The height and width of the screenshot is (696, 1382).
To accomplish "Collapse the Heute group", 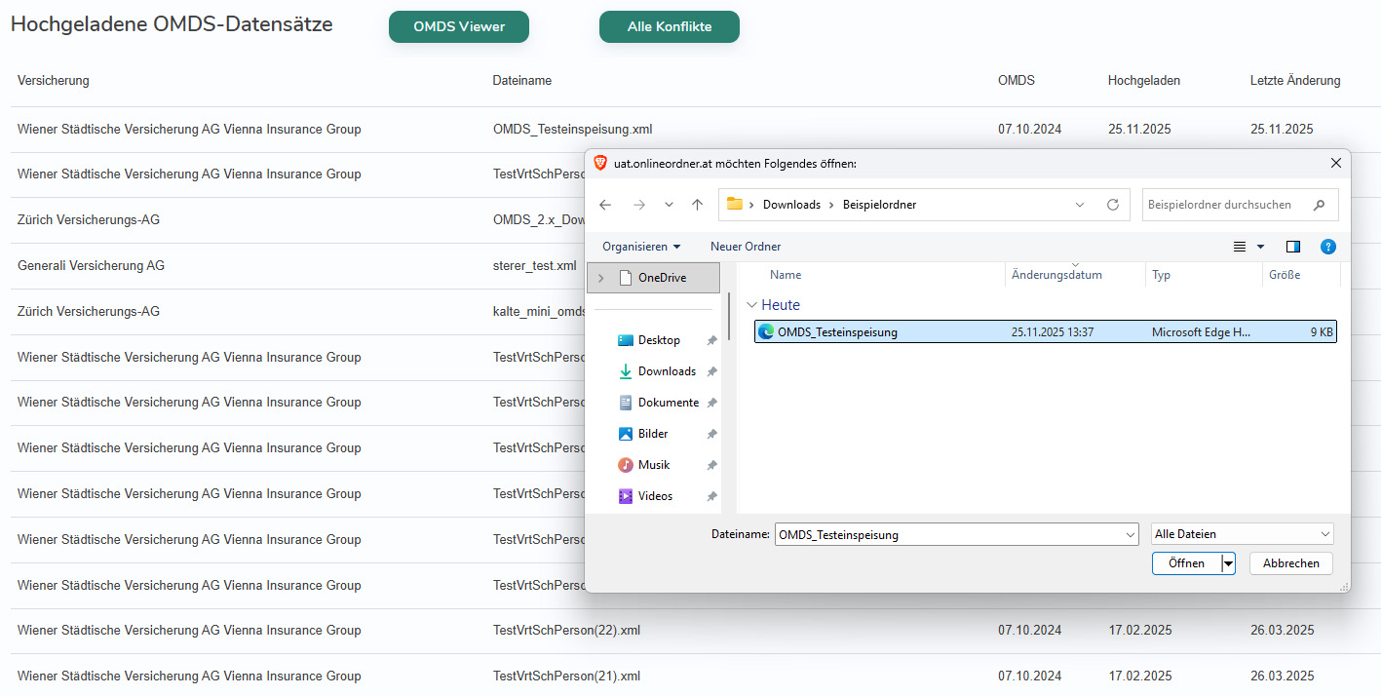I will click(x=751, y=305).
